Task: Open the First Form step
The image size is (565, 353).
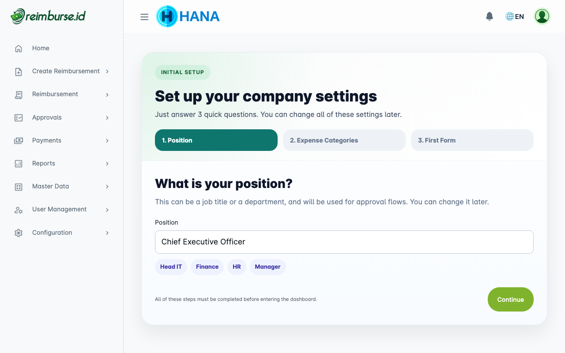Action: pyautogui.click(x=472, y=140)
